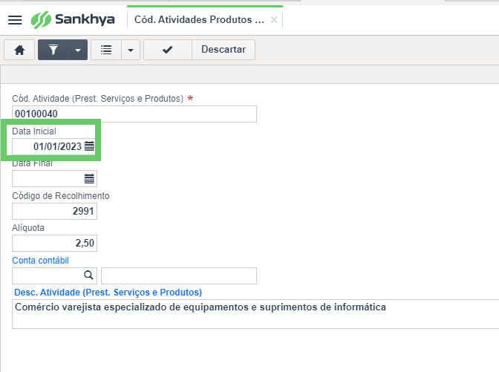The image size is (499, 372).
Task: Open the Conta contábil link
Action: pos(40,261)
